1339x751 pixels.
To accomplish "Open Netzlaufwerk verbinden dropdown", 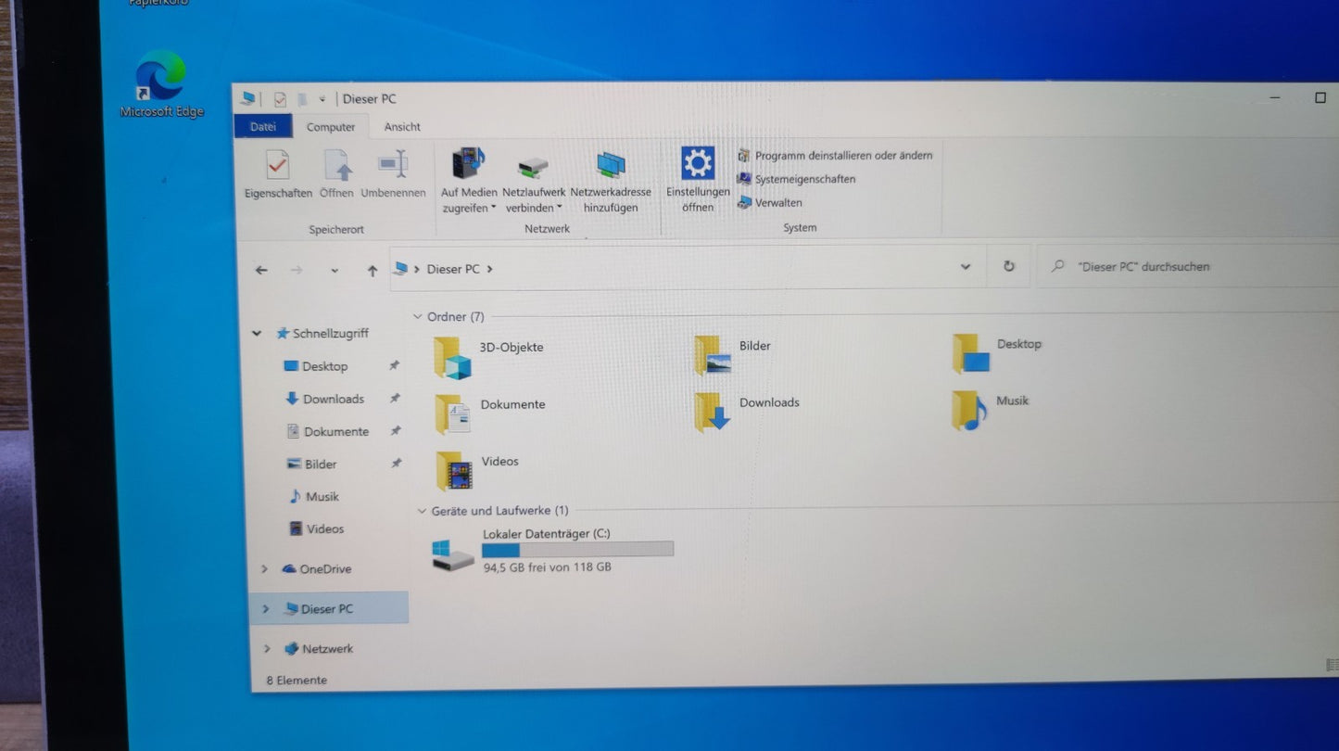I will click(534, 183).
